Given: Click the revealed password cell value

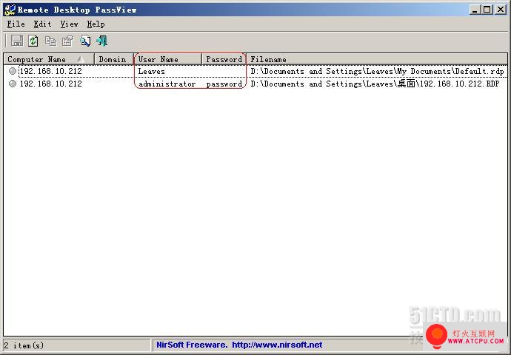Looking at the screenshot, I should [224, 84].
